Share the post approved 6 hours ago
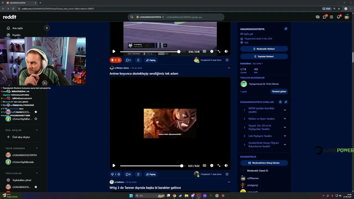This screenshot has width=354, height=199. [x=151, y=60]
